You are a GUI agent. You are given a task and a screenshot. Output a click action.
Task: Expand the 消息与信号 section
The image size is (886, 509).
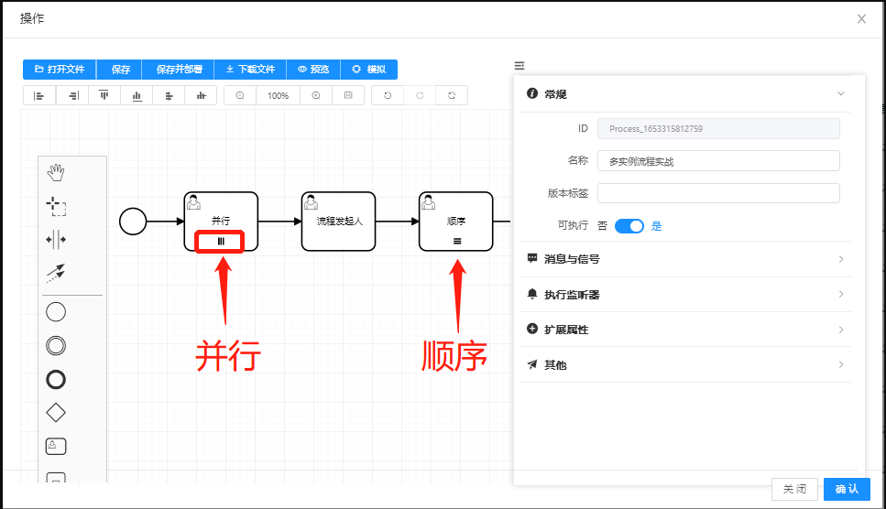tap(840, 259)
